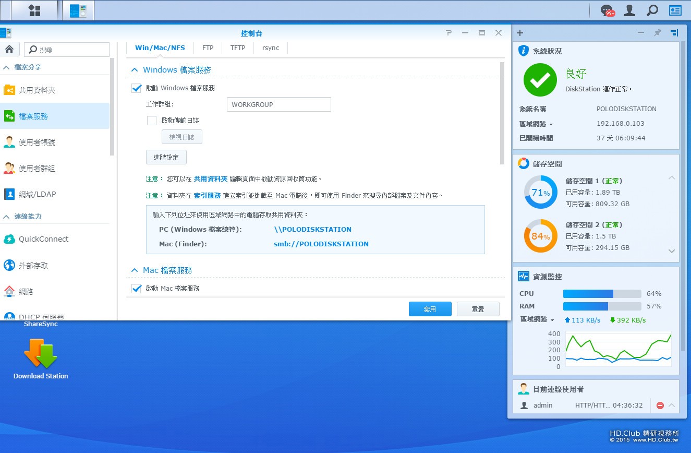This screenshot has height=453, width=691.
Task: Click the 檢視日誌 button
Action: tap(182, 137)
